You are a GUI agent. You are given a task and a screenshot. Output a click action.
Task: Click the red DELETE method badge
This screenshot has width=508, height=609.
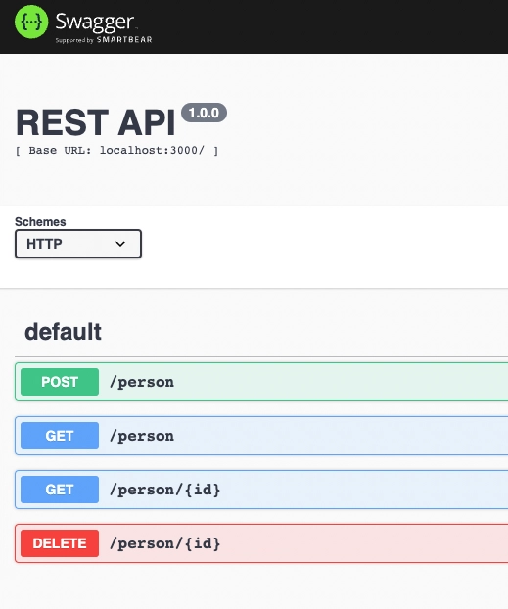[x=60, y=543]
